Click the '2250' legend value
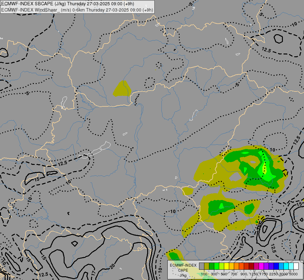Screen dimensions: 304x280 pyautogui.click(x=274, y=274)
